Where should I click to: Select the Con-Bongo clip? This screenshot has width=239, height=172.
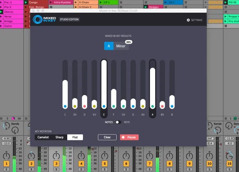(37, 7)
